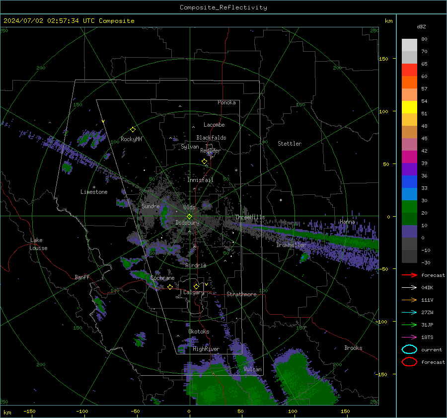
Task: Click the Banff label on map
Action: 82,277
